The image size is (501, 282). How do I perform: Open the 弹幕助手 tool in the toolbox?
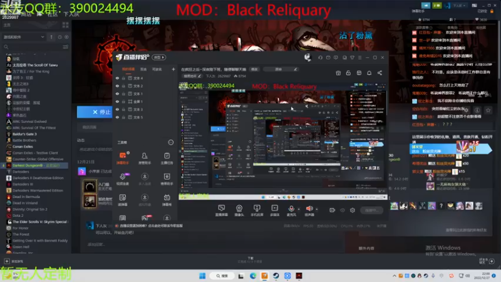point(122,158)
